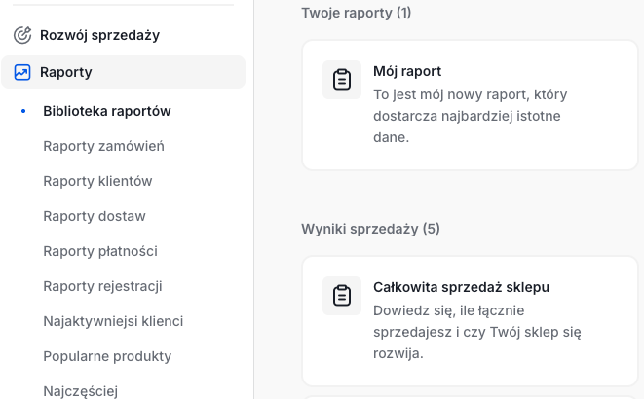Open Raporty dostaw submenu item
Viewport: 644px width, 399px height.
pyautogui.click(x=95, y=216)
